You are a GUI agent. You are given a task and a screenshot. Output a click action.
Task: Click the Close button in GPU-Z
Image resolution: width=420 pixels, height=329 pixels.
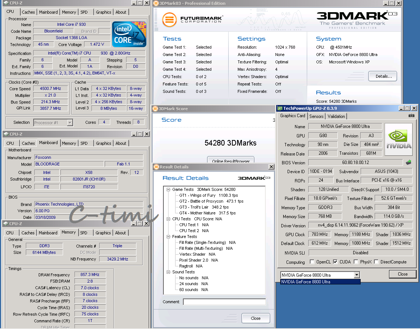pos(403,274)
